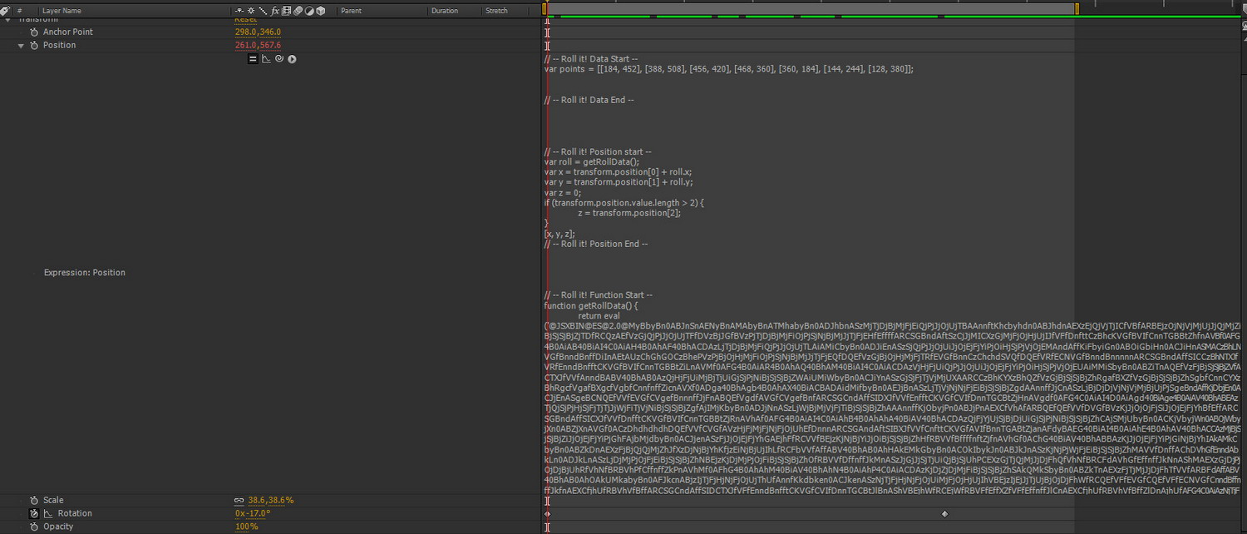Click the work area start handle

click(545, 7)
